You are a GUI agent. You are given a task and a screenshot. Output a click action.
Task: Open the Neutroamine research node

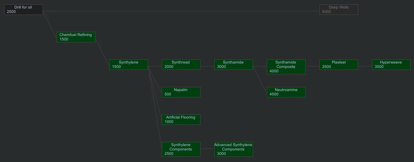point(286,92)
